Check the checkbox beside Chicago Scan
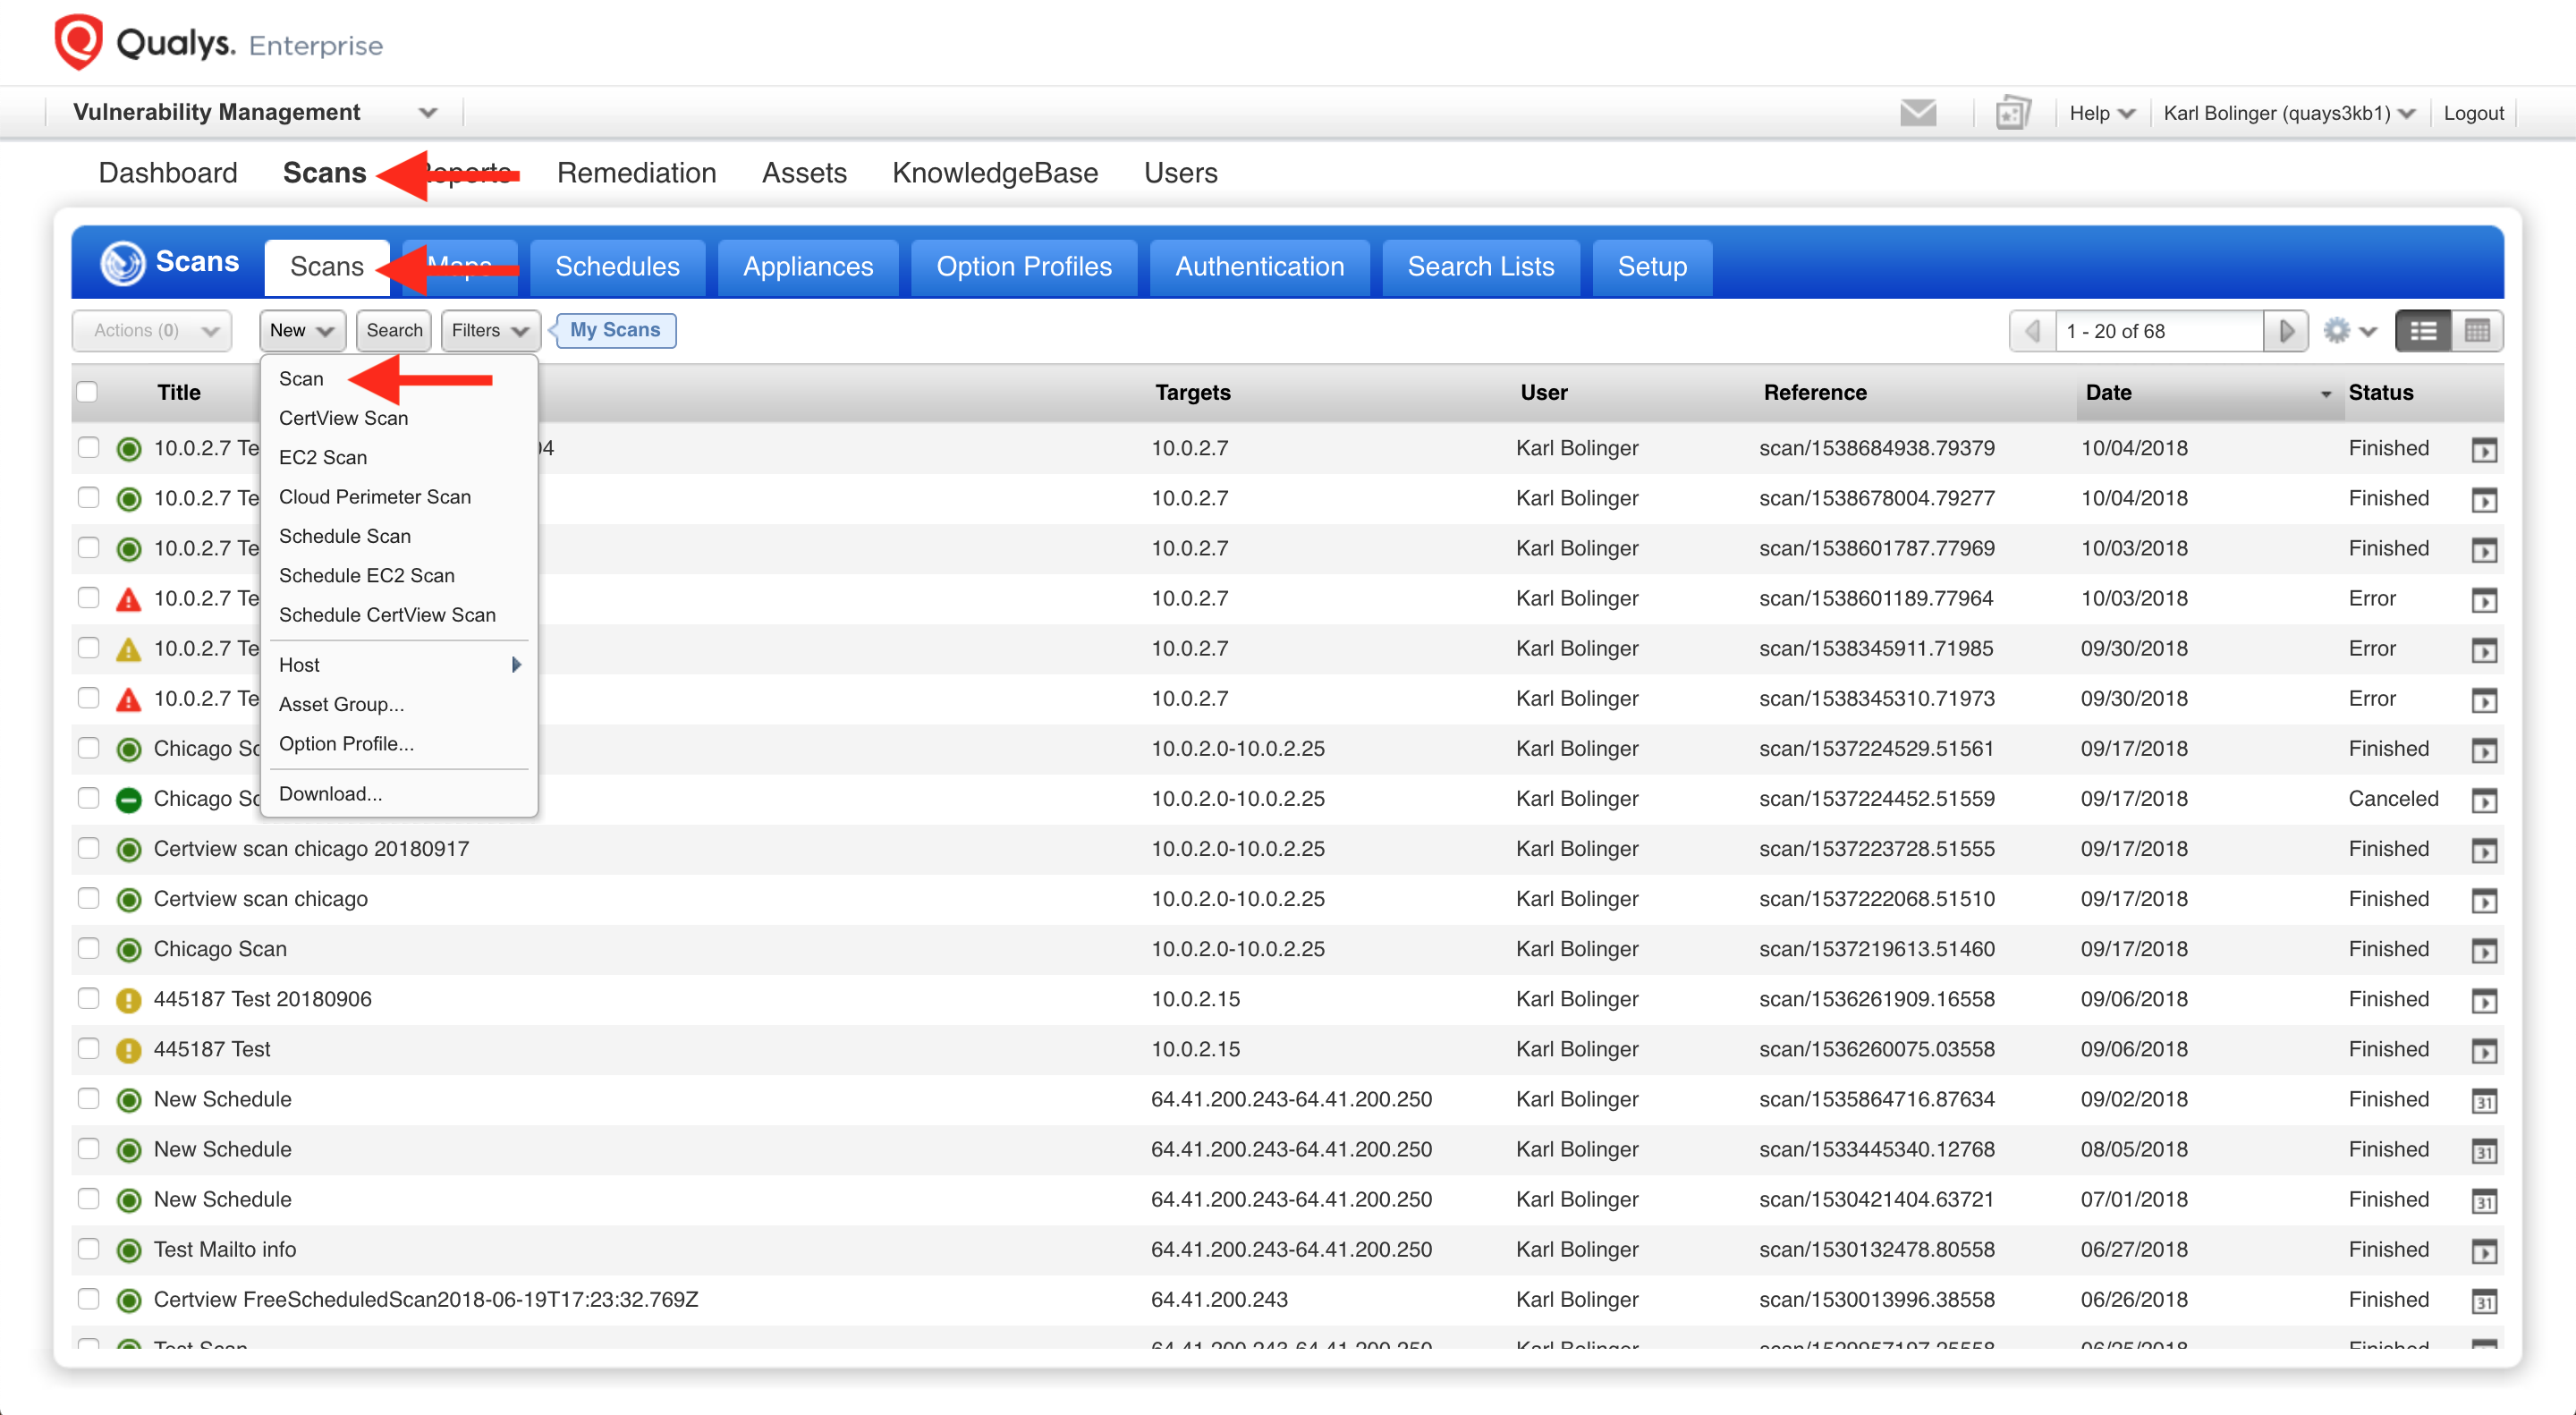The width and height of the screenshot is (2576, 1415). (88, 948)
